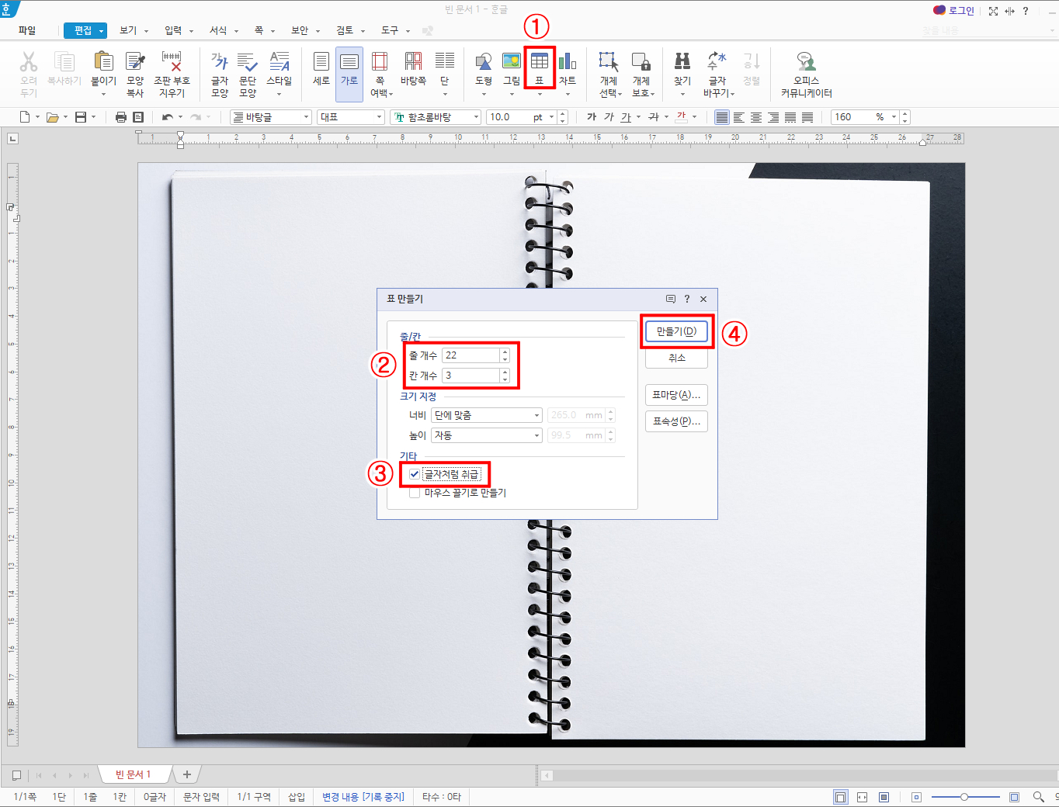1059x807 pixels.
Task: Insert a shape with 도형 icon
Action: (x=484, y=62)
